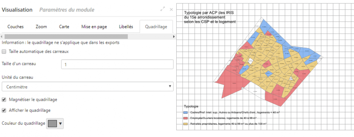Viewport: 354px width, 137px height.
Task: Click the Couleur du quadrillage label
Action: coord(23,124)
